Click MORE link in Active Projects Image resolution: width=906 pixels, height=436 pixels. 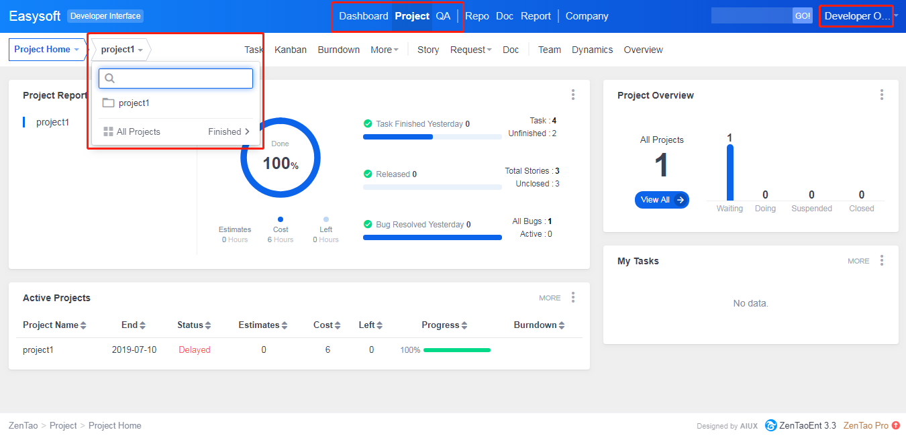click(550, 298)
